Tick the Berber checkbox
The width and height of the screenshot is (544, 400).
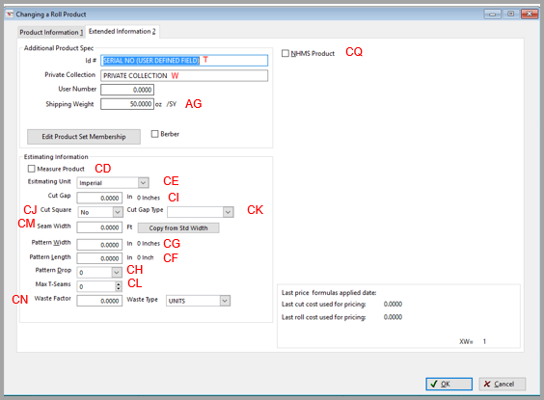pos(154,134)
